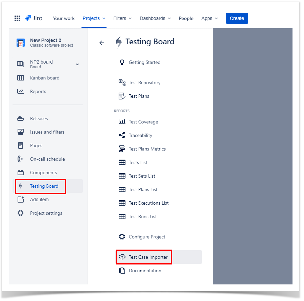Open Configure Project link

pos(147,237)
